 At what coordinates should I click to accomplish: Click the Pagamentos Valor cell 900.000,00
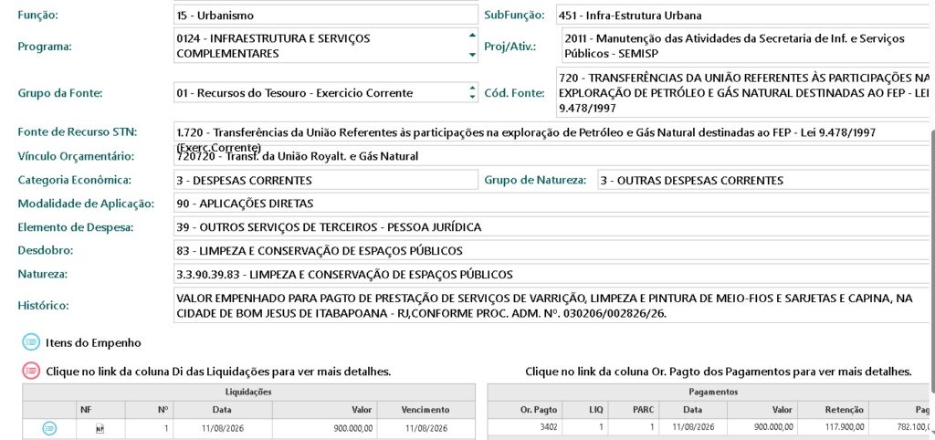762,427
